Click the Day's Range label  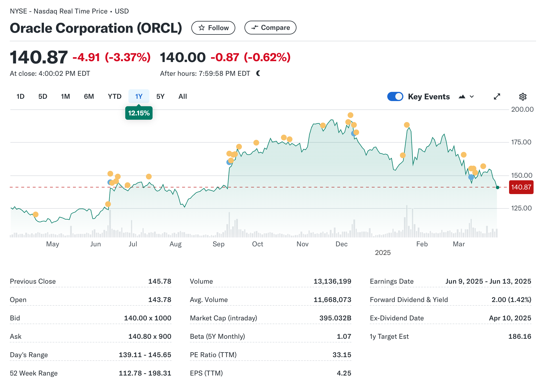(x=29, y=355)
